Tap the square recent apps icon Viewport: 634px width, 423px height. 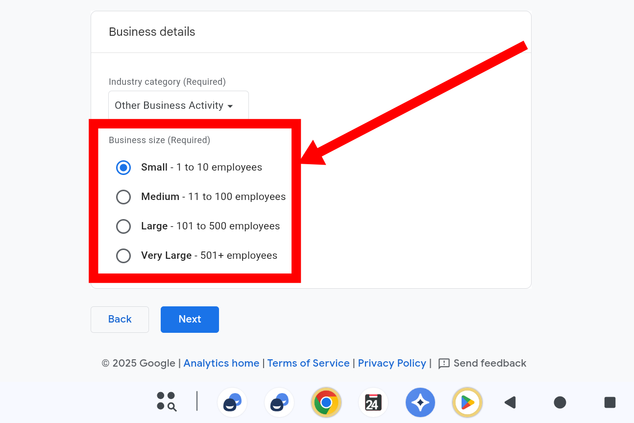[610, 402]
